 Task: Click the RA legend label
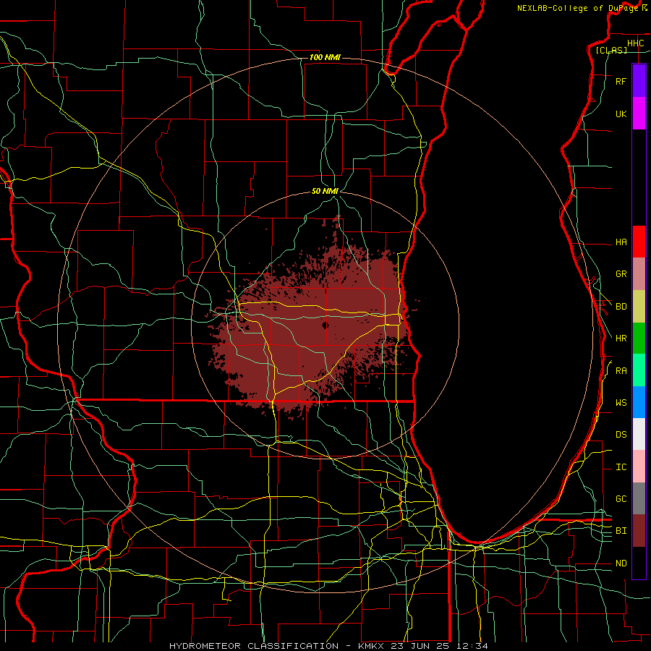[x=621, y=371]
